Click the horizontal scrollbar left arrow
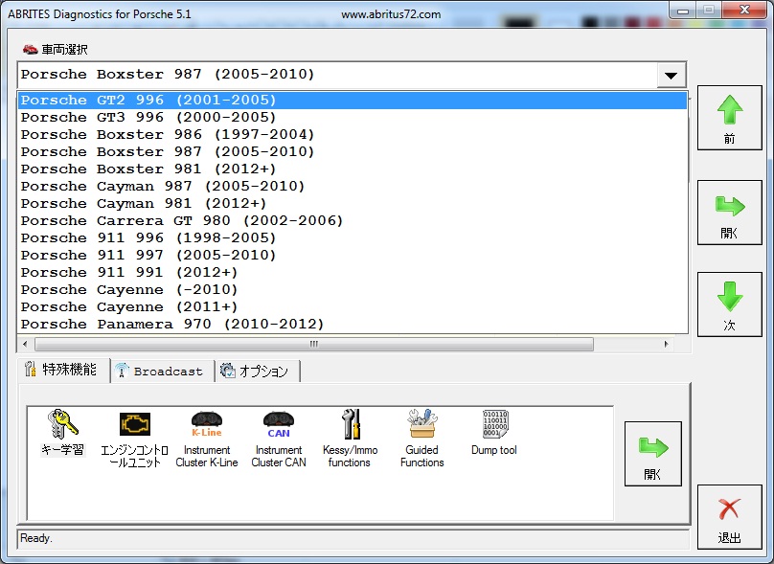 click(x=25, y=344)
